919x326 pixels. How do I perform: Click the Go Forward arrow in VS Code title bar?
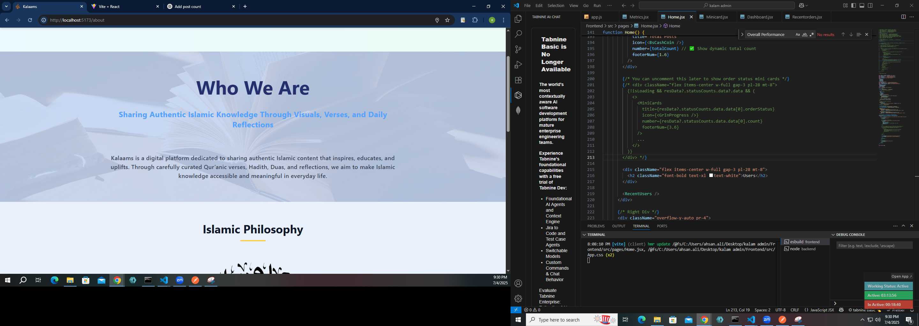pyautogui.click(x=632, y=6)
